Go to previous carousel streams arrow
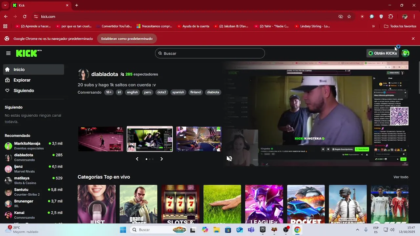The width and height of the screenshot is (420, 236). (x=137, y=159)
